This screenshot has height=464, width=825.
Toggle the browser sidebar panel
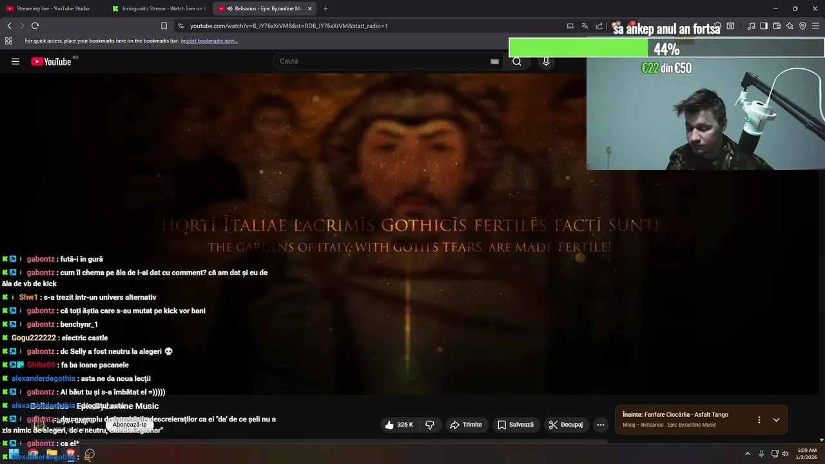pos(764,26)
